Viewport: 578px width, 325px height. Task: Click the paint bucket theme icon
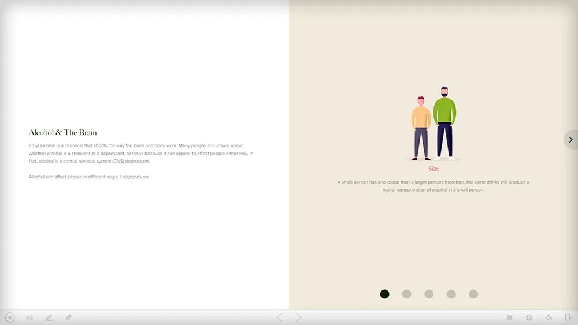pos(549,317)
